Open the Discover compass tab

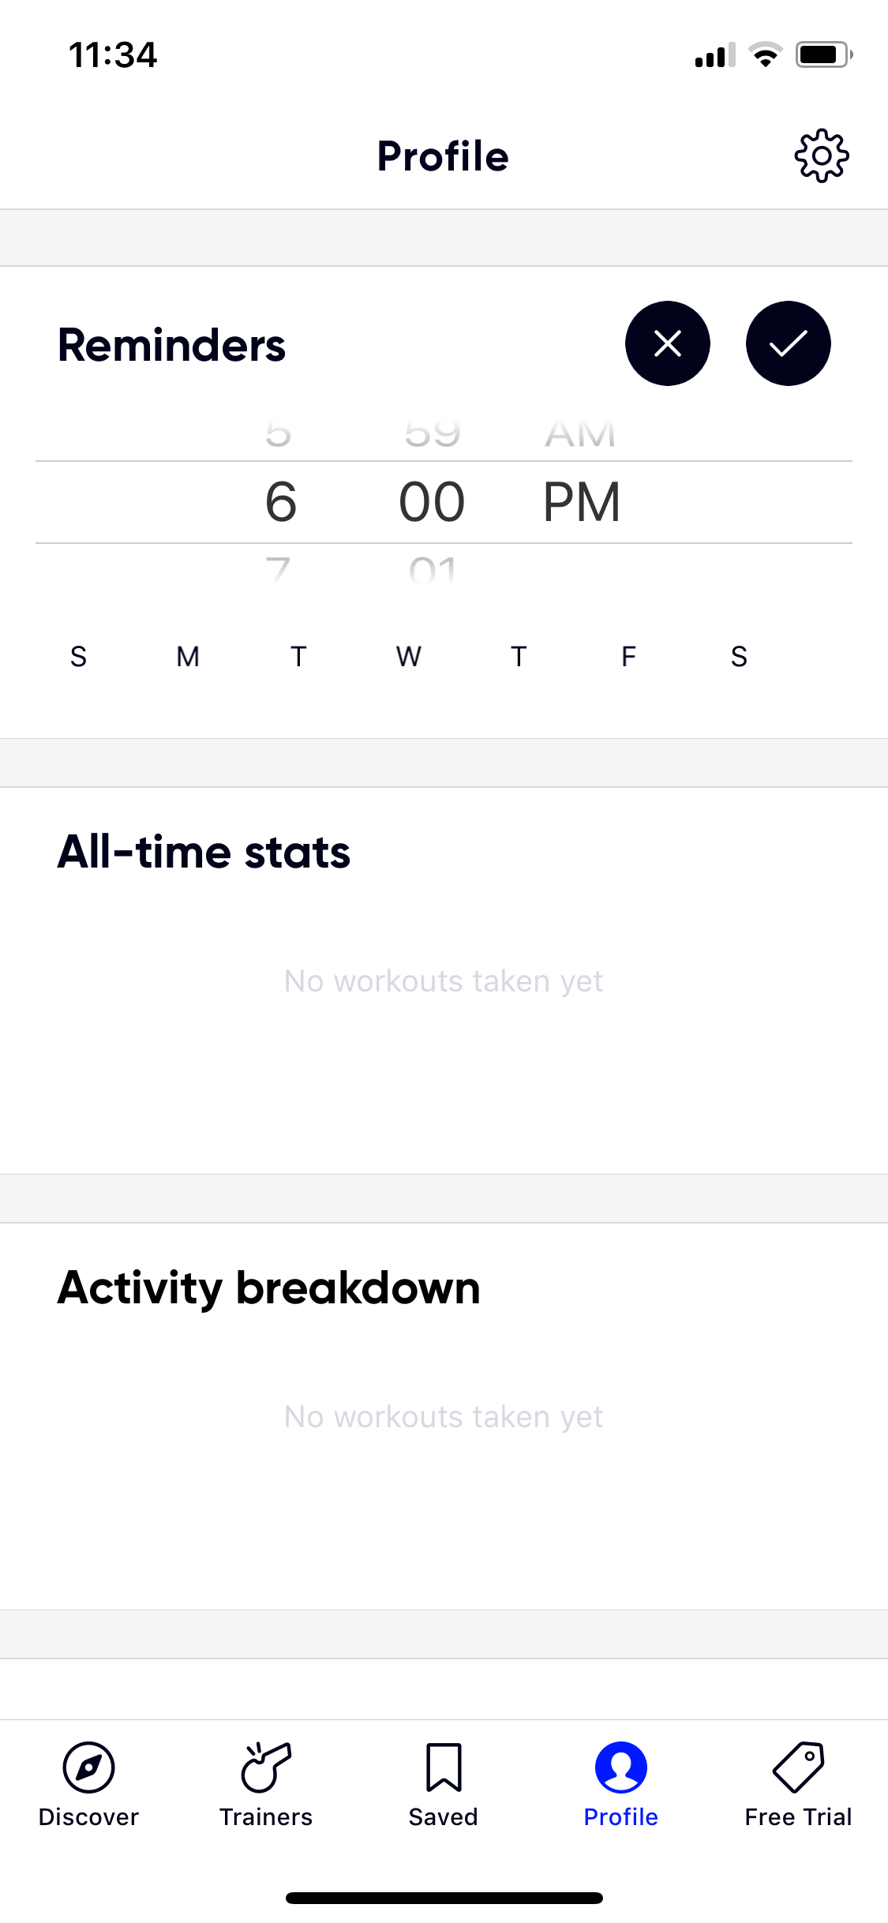click(x=88, y=1767)
